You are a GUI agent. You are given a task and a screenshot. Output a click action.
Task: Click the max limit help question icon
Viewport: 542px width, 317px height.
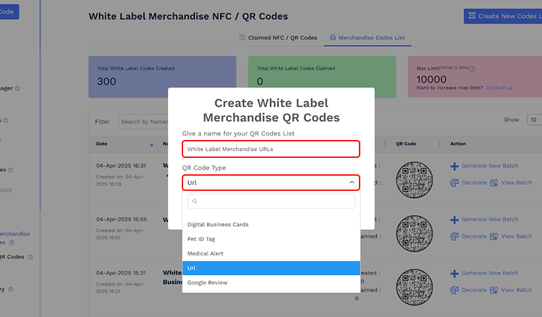pyautogui.click(x=472, y=68)
